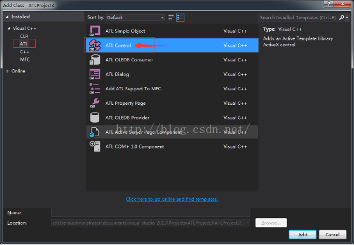
Task: Select the ATL Active Server Page Component icon
Action: point(94,132)
